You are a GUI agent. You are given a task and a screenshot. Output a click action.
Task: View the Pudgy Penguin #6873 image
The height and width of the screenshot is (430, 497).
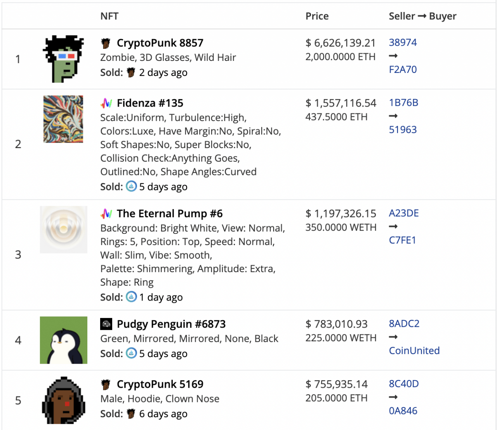pos(64,340)
